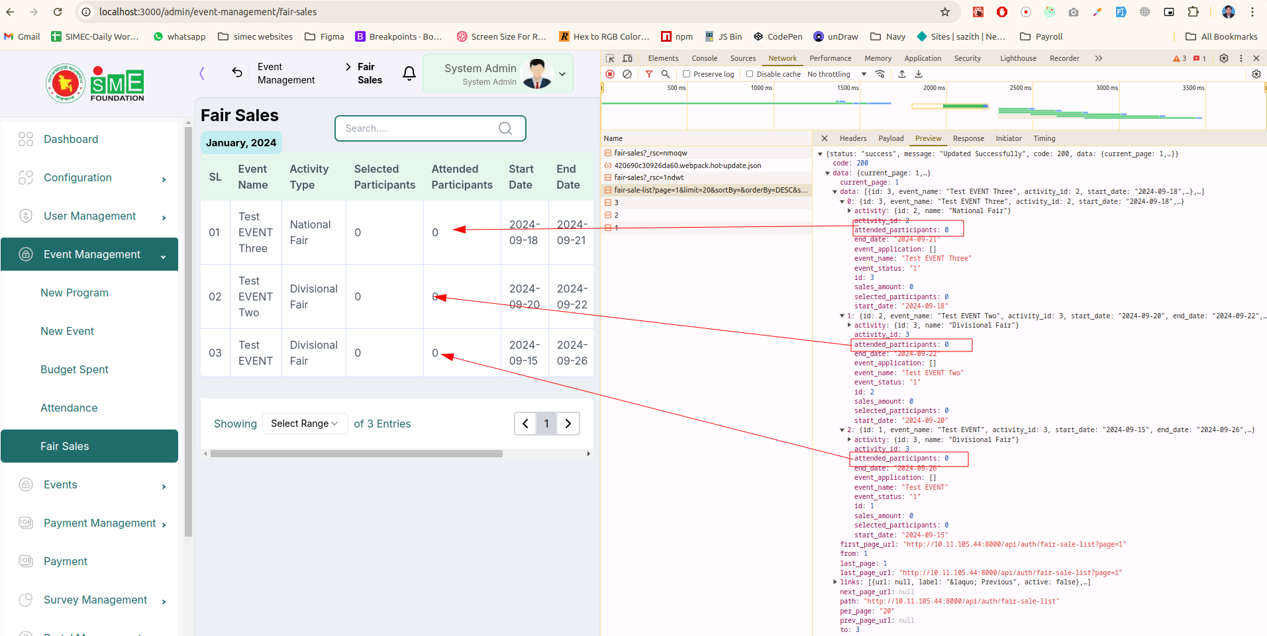Image resolution: width=1267 pixels, height=636 pixels.
Task: Open the Timing tab of request
Action: tap(1044, 138)
